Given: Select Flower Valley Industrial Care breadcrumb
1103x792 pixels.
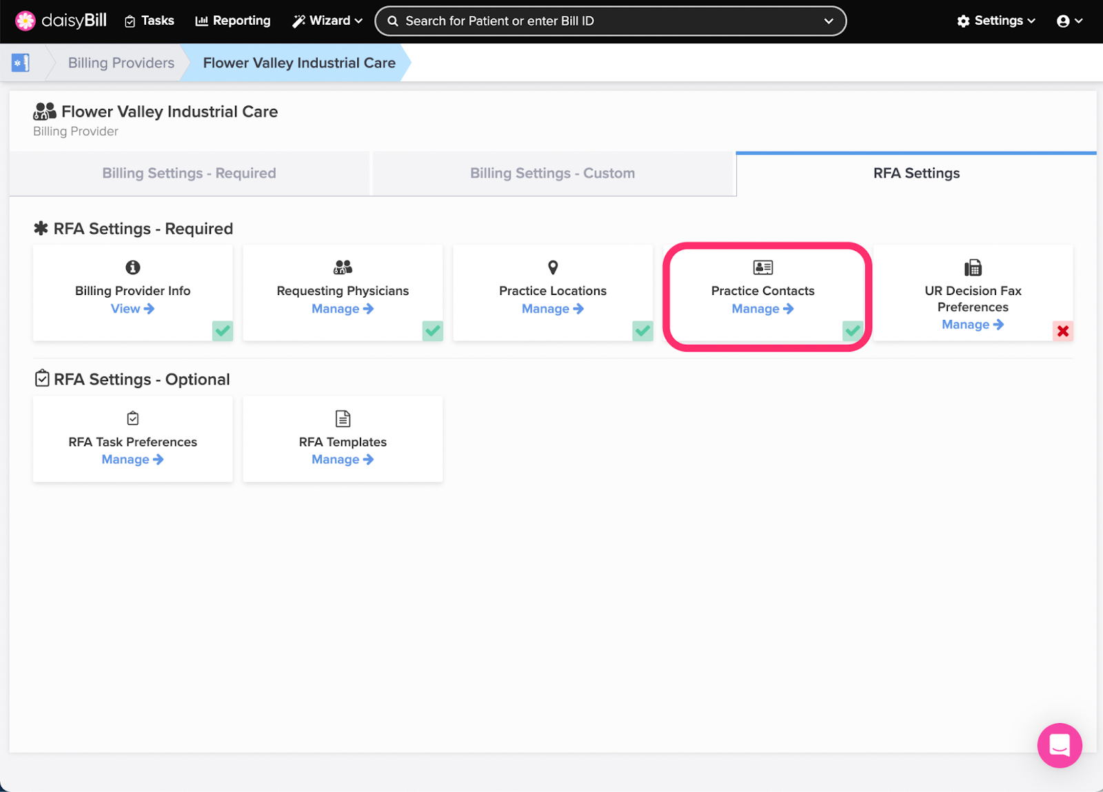Looking at the screenshot, I should (x=299, y=63).
